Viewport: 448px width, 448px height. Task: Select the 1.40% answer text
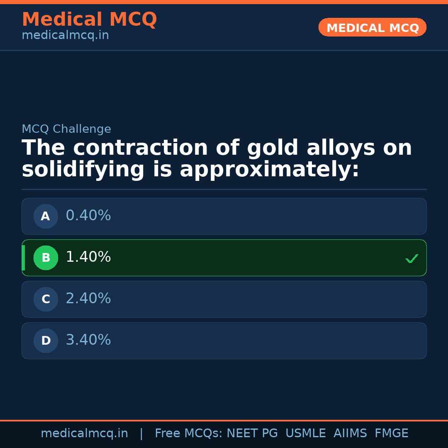pyautogui.click(x=88, y=257)
